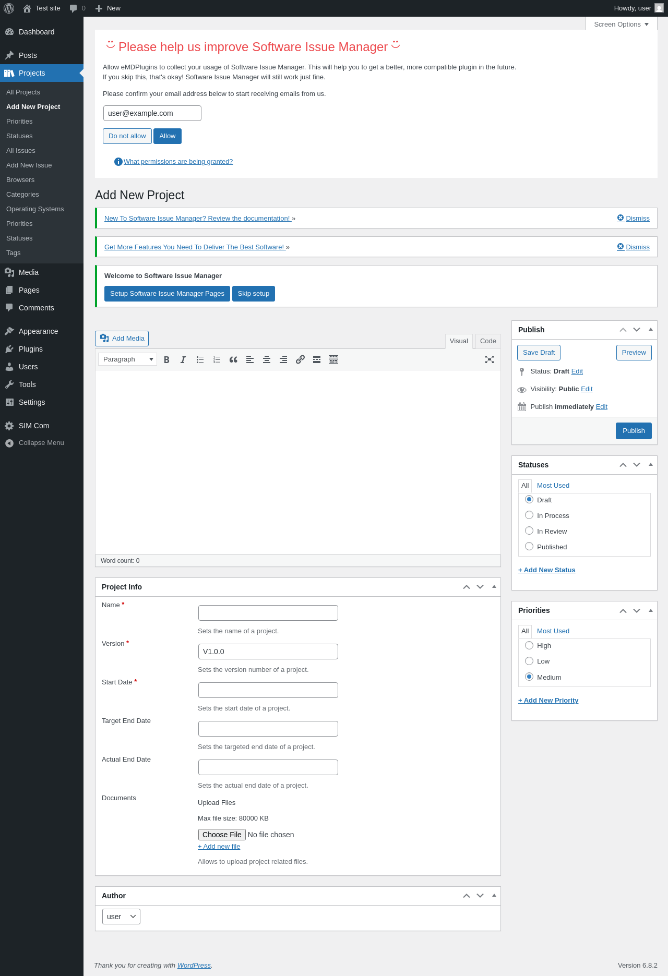Viewport: 668px width, 976px height.
Task: Enter distraction-free fullscreen mode
Action: tap(490, 359)
